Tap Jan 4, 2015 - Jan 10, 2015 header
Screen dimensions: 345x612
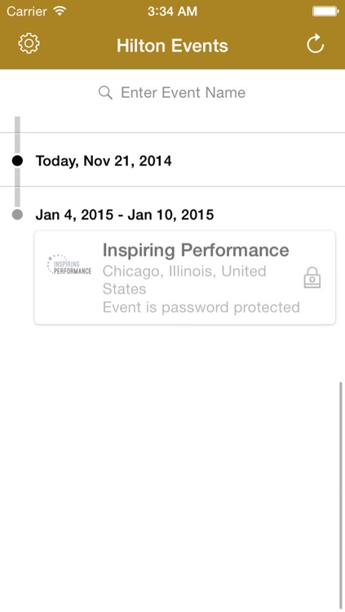125,215
